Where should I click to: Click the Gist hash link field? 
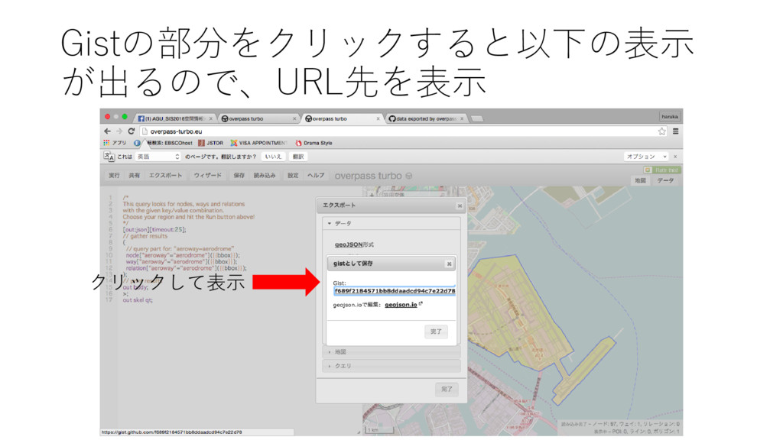click(395, 291)
